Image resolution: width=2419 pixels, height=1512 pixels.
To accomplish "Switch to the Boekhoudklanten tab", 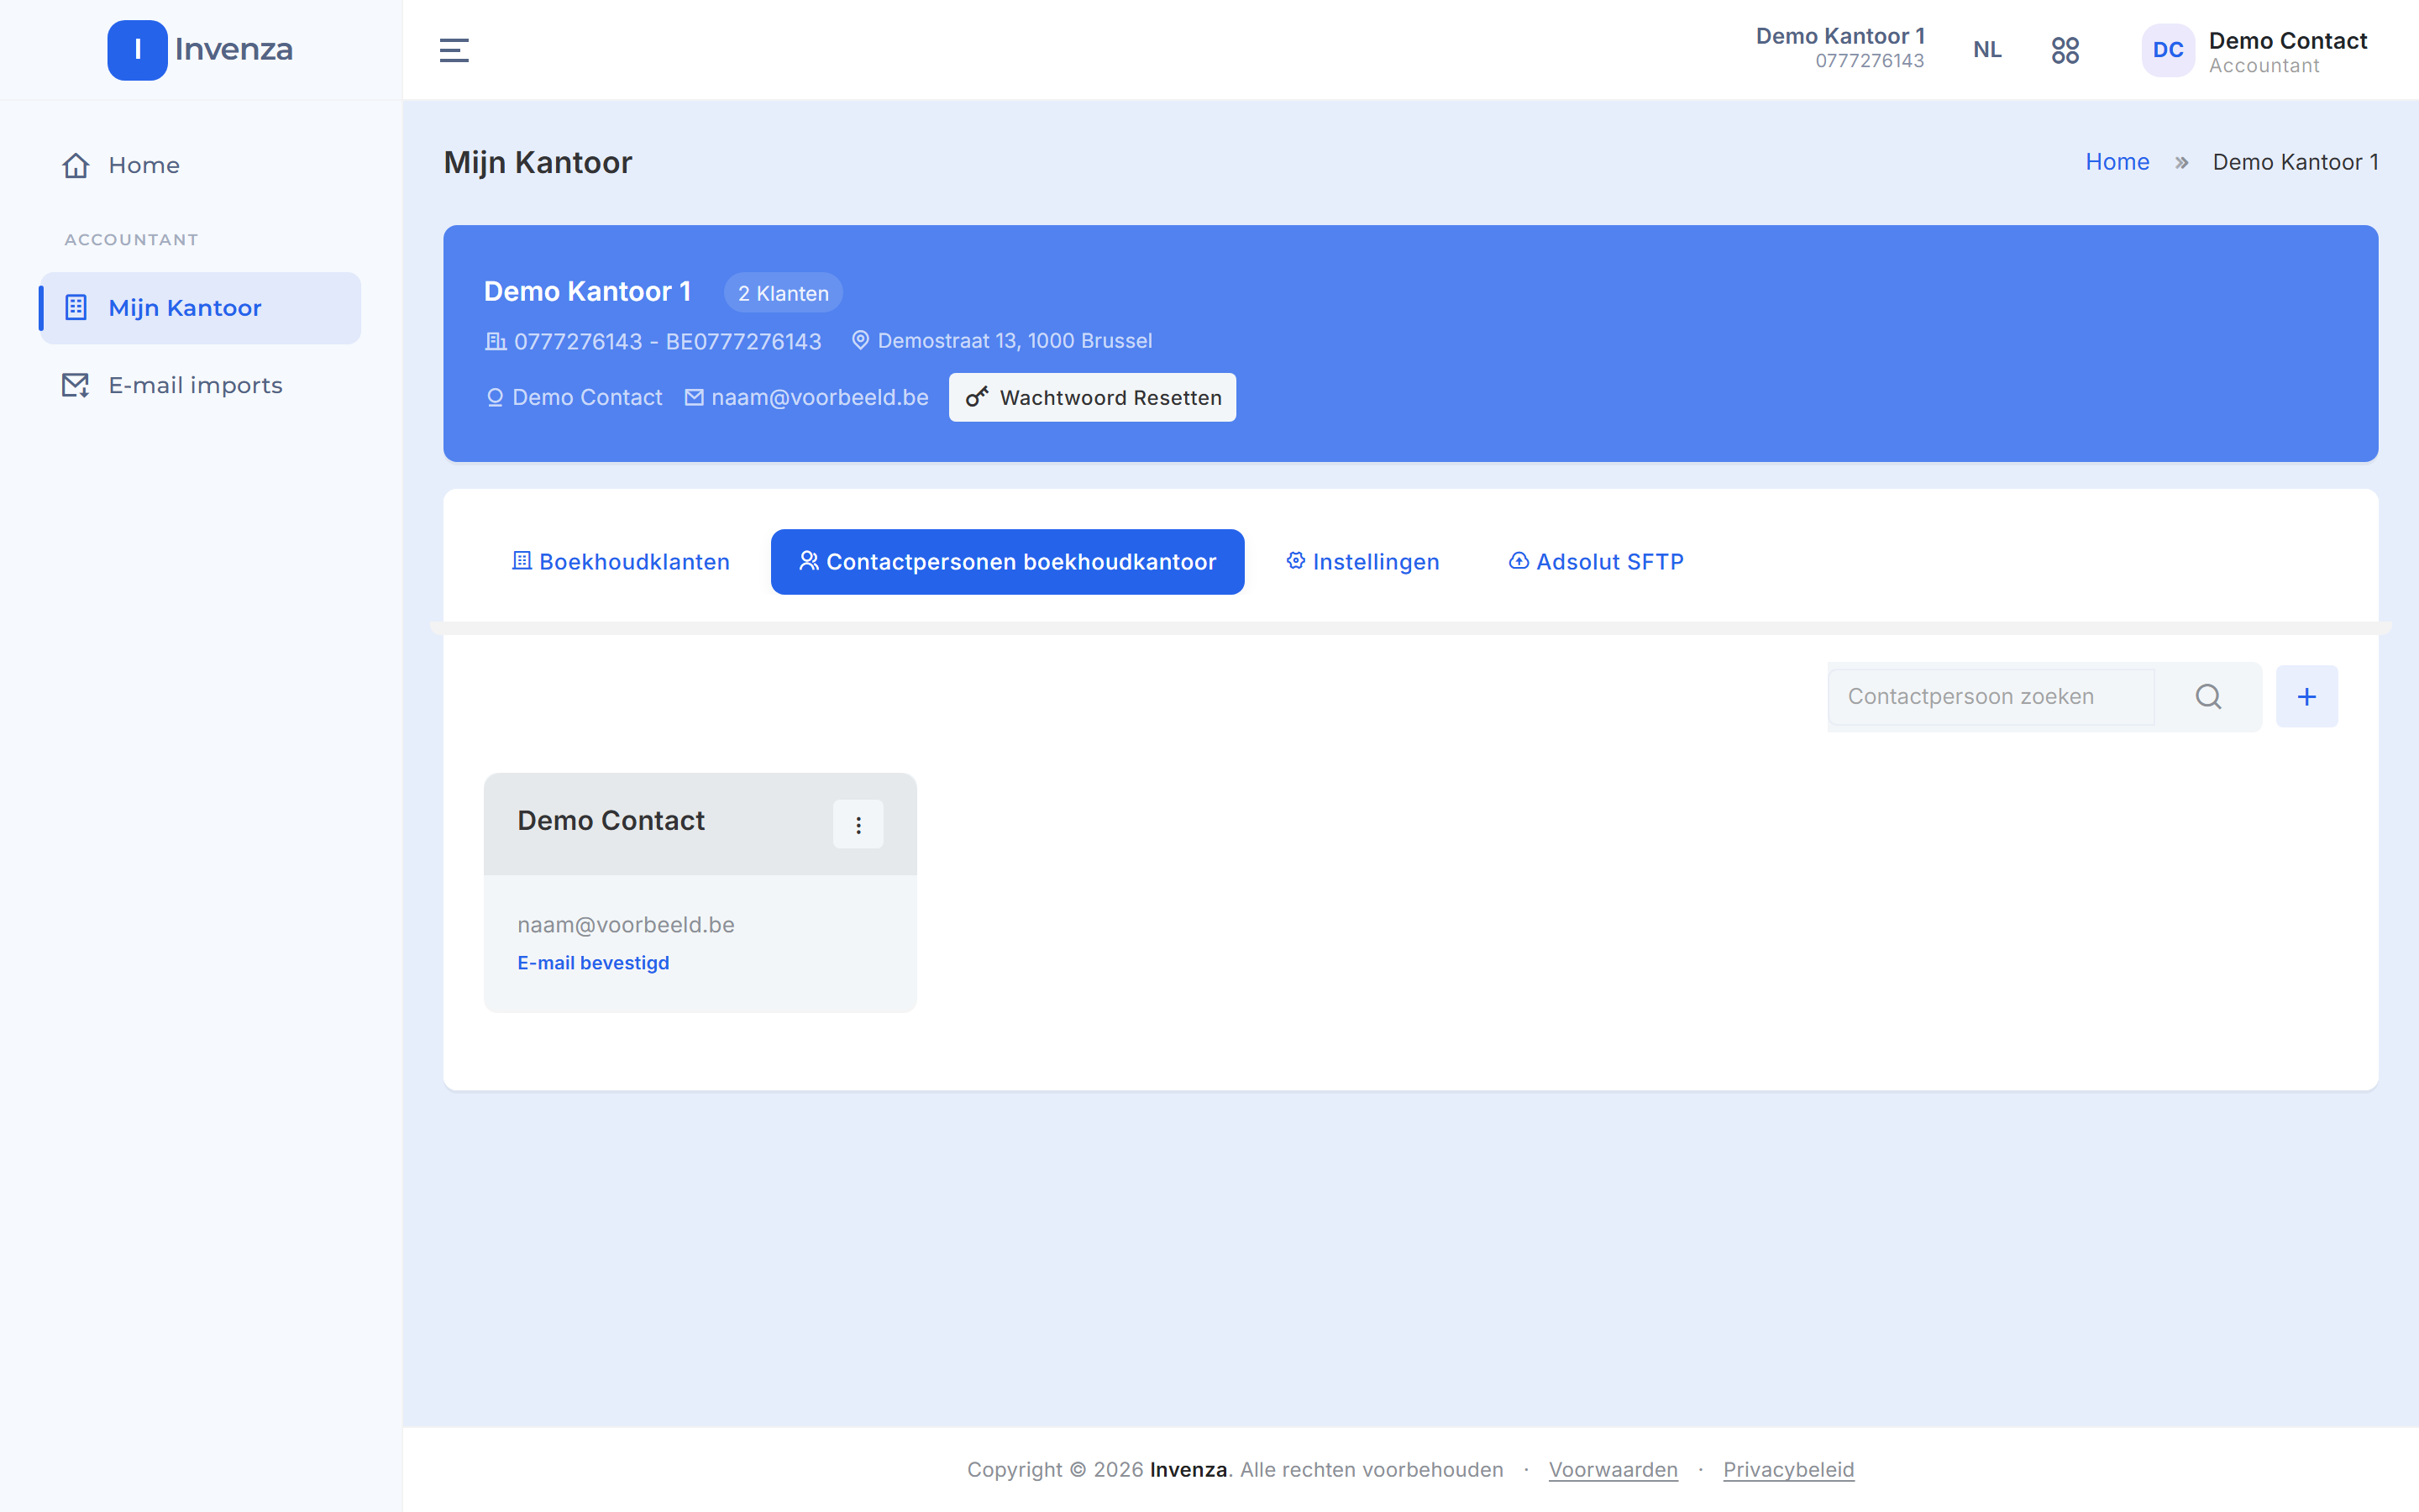I will click(621, 562).
